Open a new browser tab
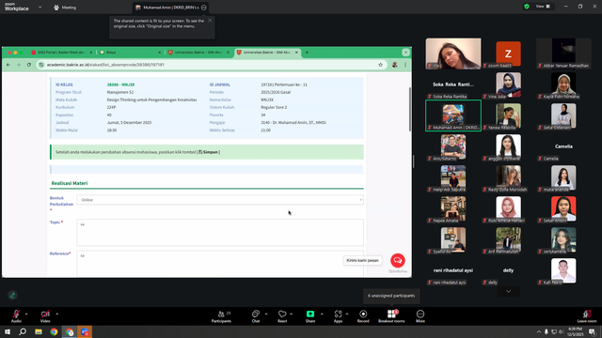This screenshot has height=338, width=602. pyautogui.click(x=307, y=53)
